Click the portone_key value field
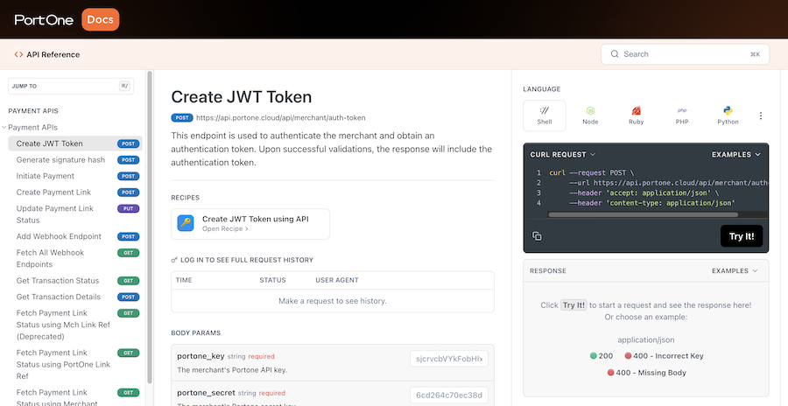The width and height of the screenshot is (788, 406). click(449, 359)
